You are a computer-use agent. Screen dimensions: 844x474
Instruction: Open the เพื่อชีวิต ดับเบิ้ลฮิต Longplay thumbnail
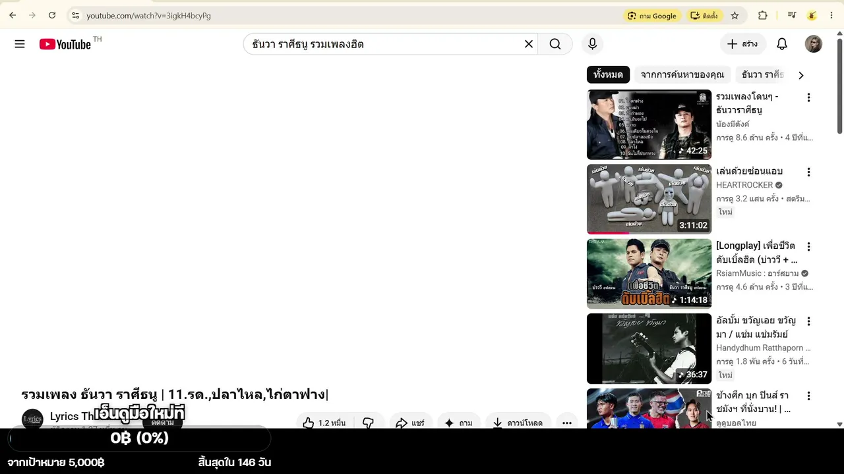(x=649, y=273)
